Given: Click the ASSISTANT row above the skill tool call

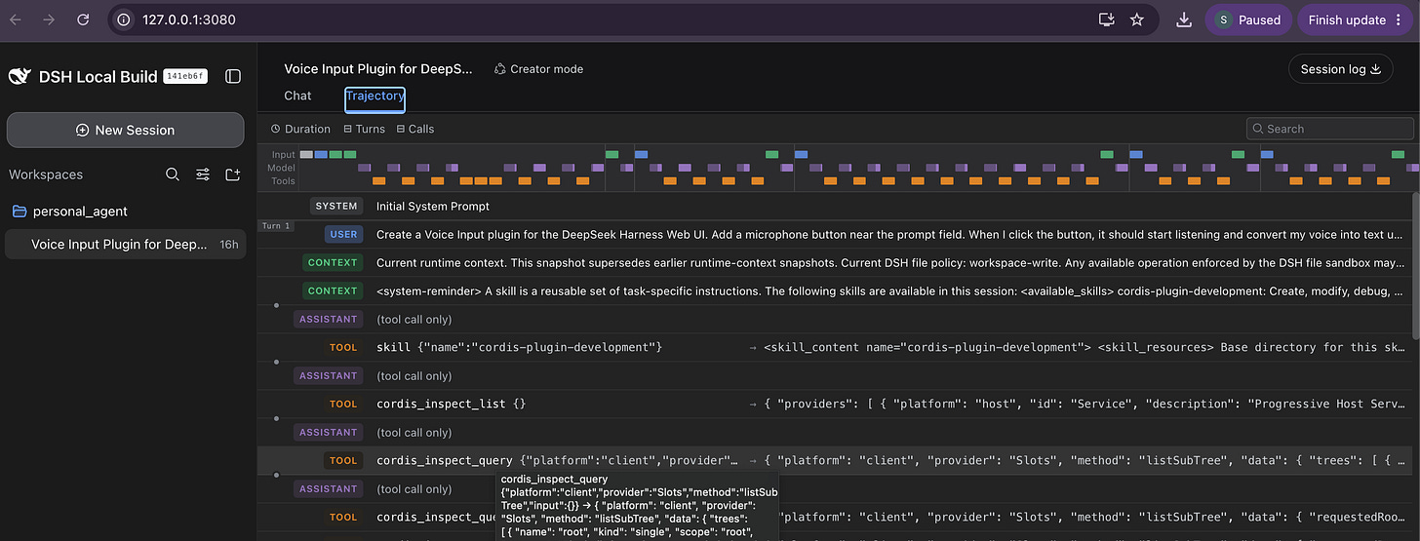Looking at the screenshot, I should [834, 319].
